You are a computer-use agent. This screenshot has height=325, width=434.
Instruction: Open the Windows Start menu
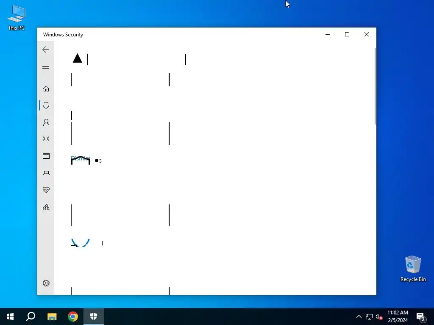(10, 317)
